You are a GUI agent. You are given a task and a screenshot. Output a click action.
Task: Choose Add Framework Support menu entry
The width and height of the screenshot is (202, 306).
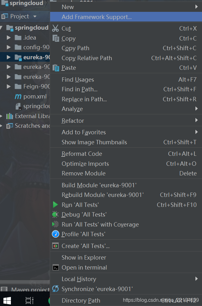click(126, 17)
